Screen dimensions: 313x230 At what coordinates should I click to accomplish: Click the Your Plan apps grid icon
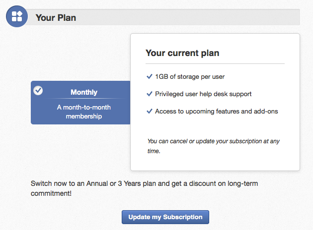(x=17, y=16)
